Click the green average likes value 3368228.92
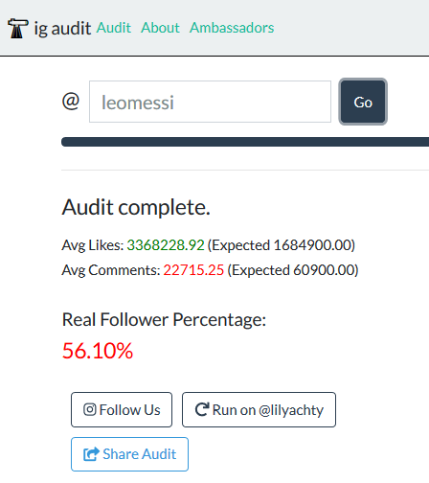This screenshot has height=483, width=429. [x=166, y=245]
